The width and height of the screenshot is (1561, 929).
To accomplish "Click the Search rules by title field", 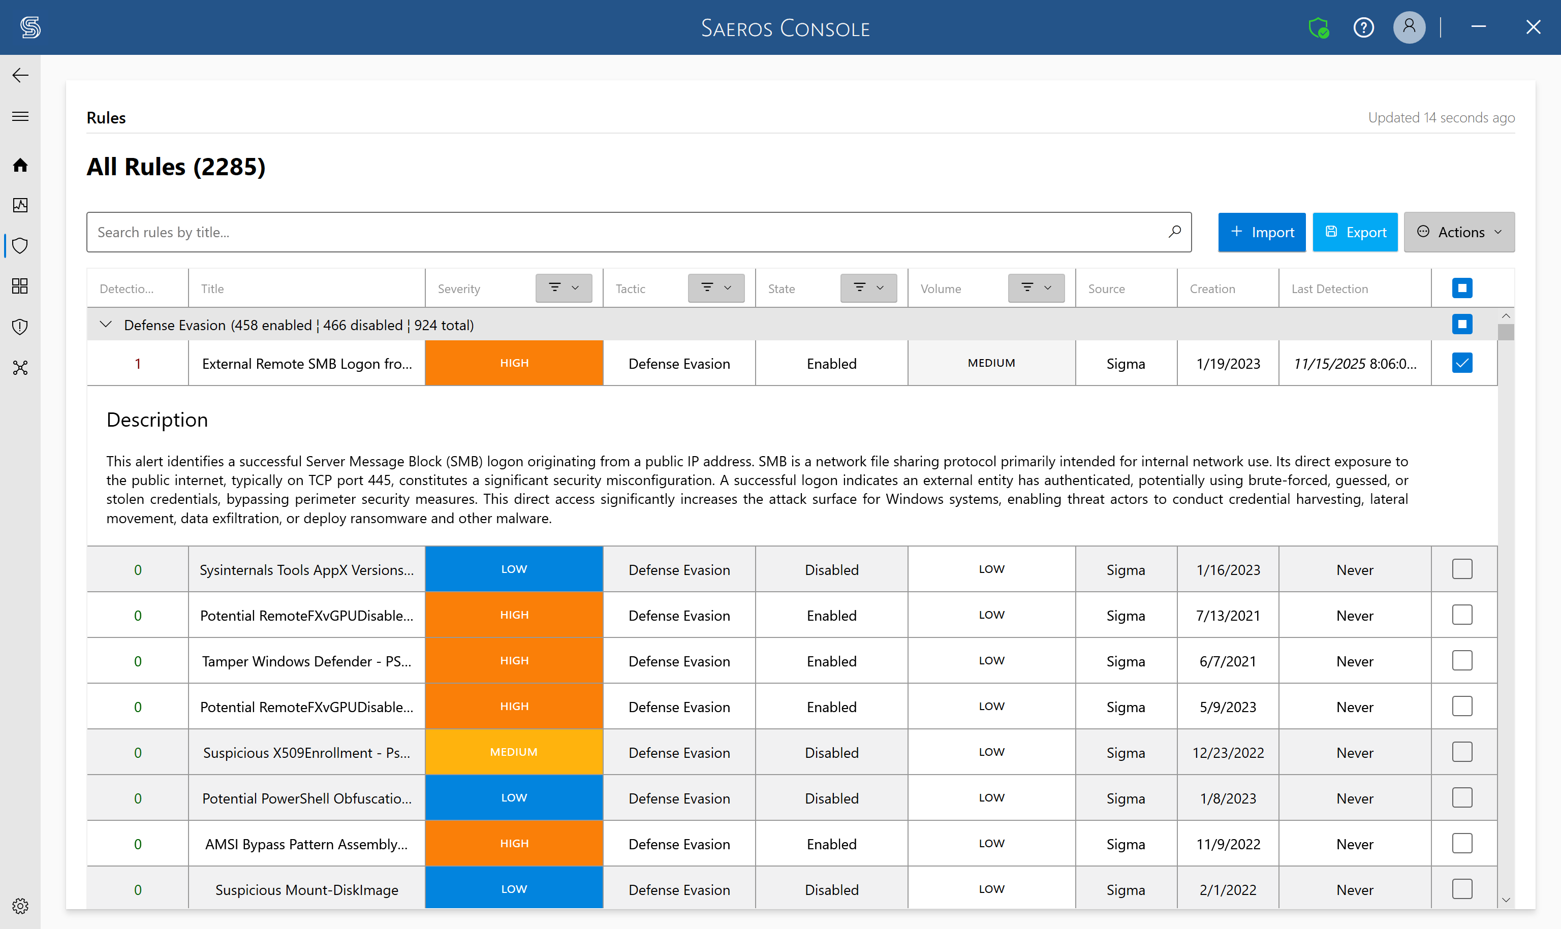I will pos(639,232).
